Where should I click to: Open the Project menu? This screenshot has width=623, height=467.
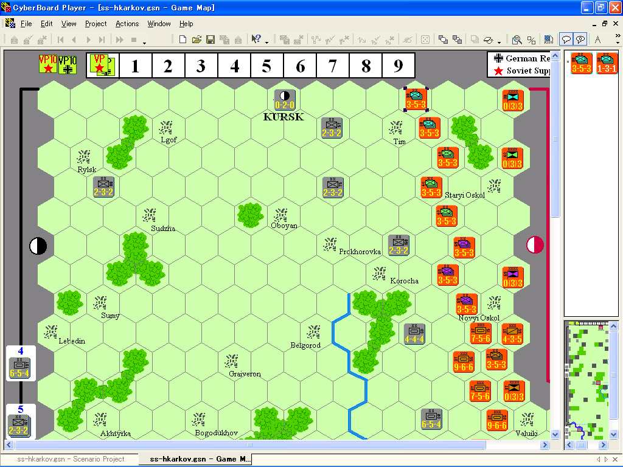(x=96, y=24)
